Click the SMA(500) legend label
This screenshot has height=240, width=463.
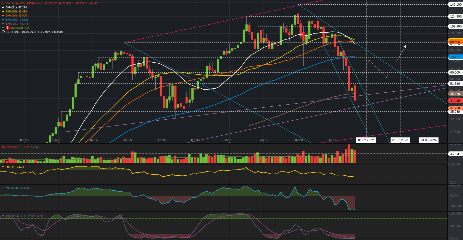(x=17, y=28)
